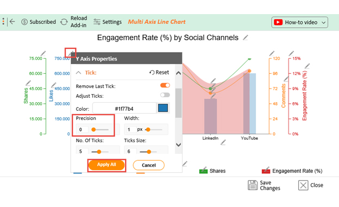The width and height of the screenshot is (339, 207).
Task: Click the color hex field #1f77b4
Action: tap(124, 108)
